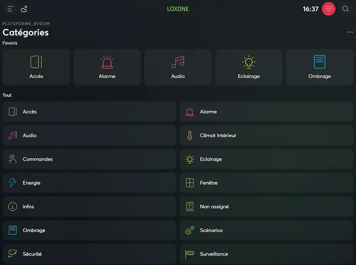Select the Fenêtre category entry
Viewport: 356px width, 265px height.
(266, 183)
